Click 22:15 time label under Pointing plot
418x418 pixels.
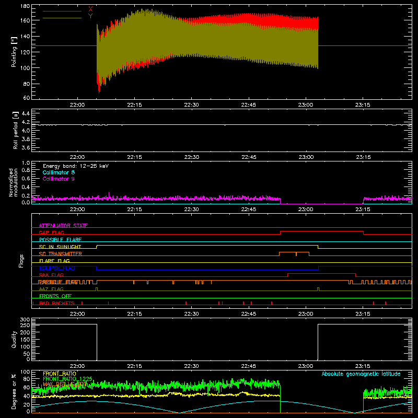point(134,105)
